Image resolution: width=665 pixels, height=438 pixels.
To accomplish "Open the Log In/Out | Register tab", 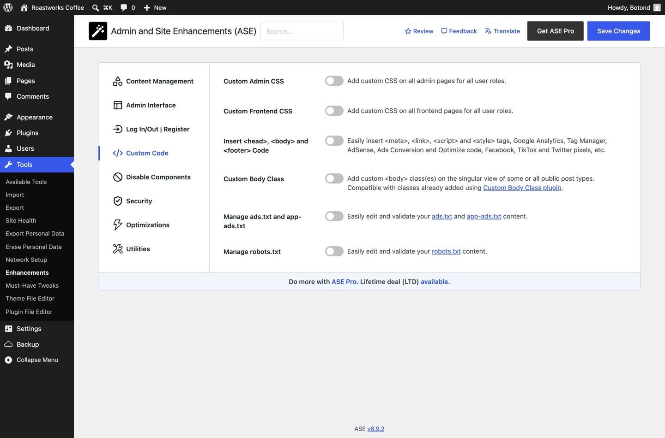I will point(154,129).
